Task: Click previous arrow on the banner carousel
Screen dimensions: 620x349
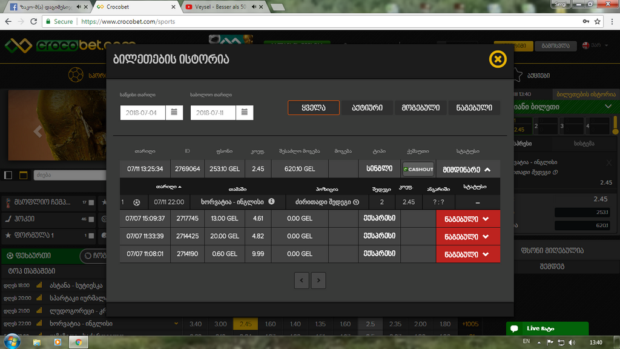Action: pyautogui.click(x=38, y=131)
